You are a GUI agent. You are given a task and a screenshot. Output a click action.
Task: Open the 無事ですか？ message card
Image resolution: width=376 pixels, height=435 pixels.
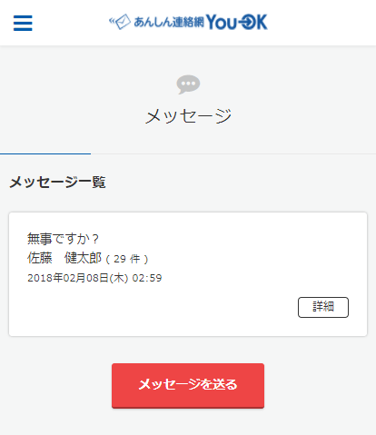point(188,274)
